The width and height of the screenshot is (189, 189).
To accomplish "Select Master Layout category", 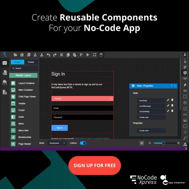I will tap(23, 75).
